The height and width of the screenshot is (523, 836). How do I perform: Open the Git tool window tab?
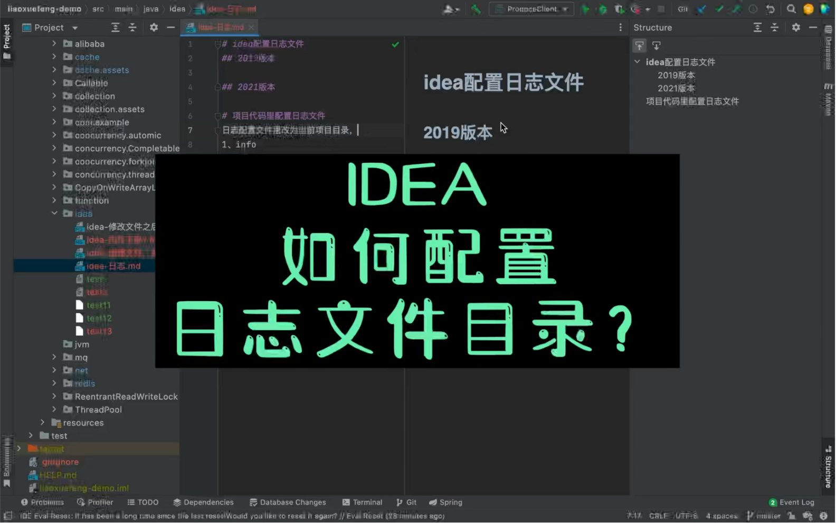406,502
